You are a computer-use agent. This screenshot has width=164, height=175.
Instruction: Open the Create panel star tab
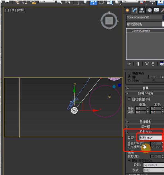click(127, 10)
